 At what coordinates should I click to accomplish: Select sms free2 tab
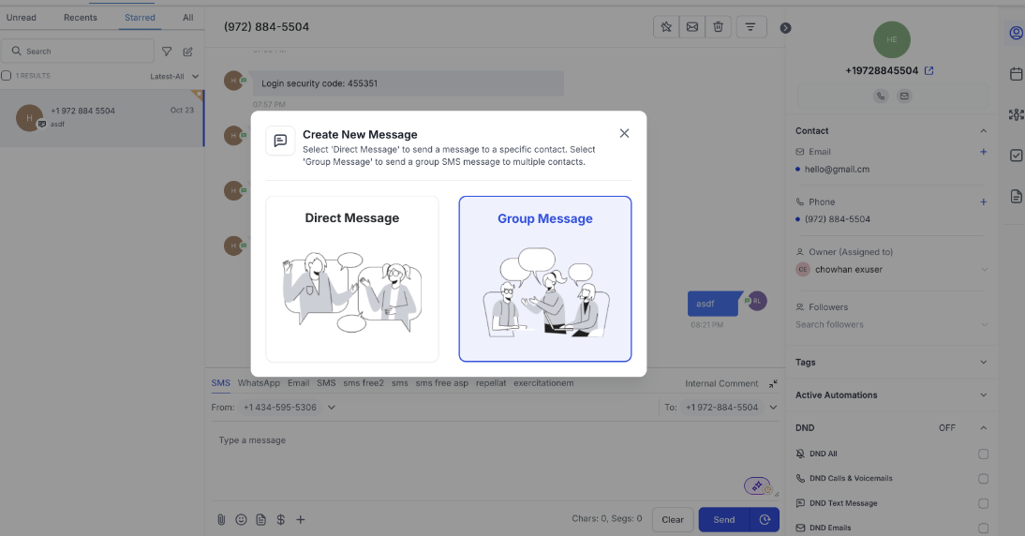364,383
